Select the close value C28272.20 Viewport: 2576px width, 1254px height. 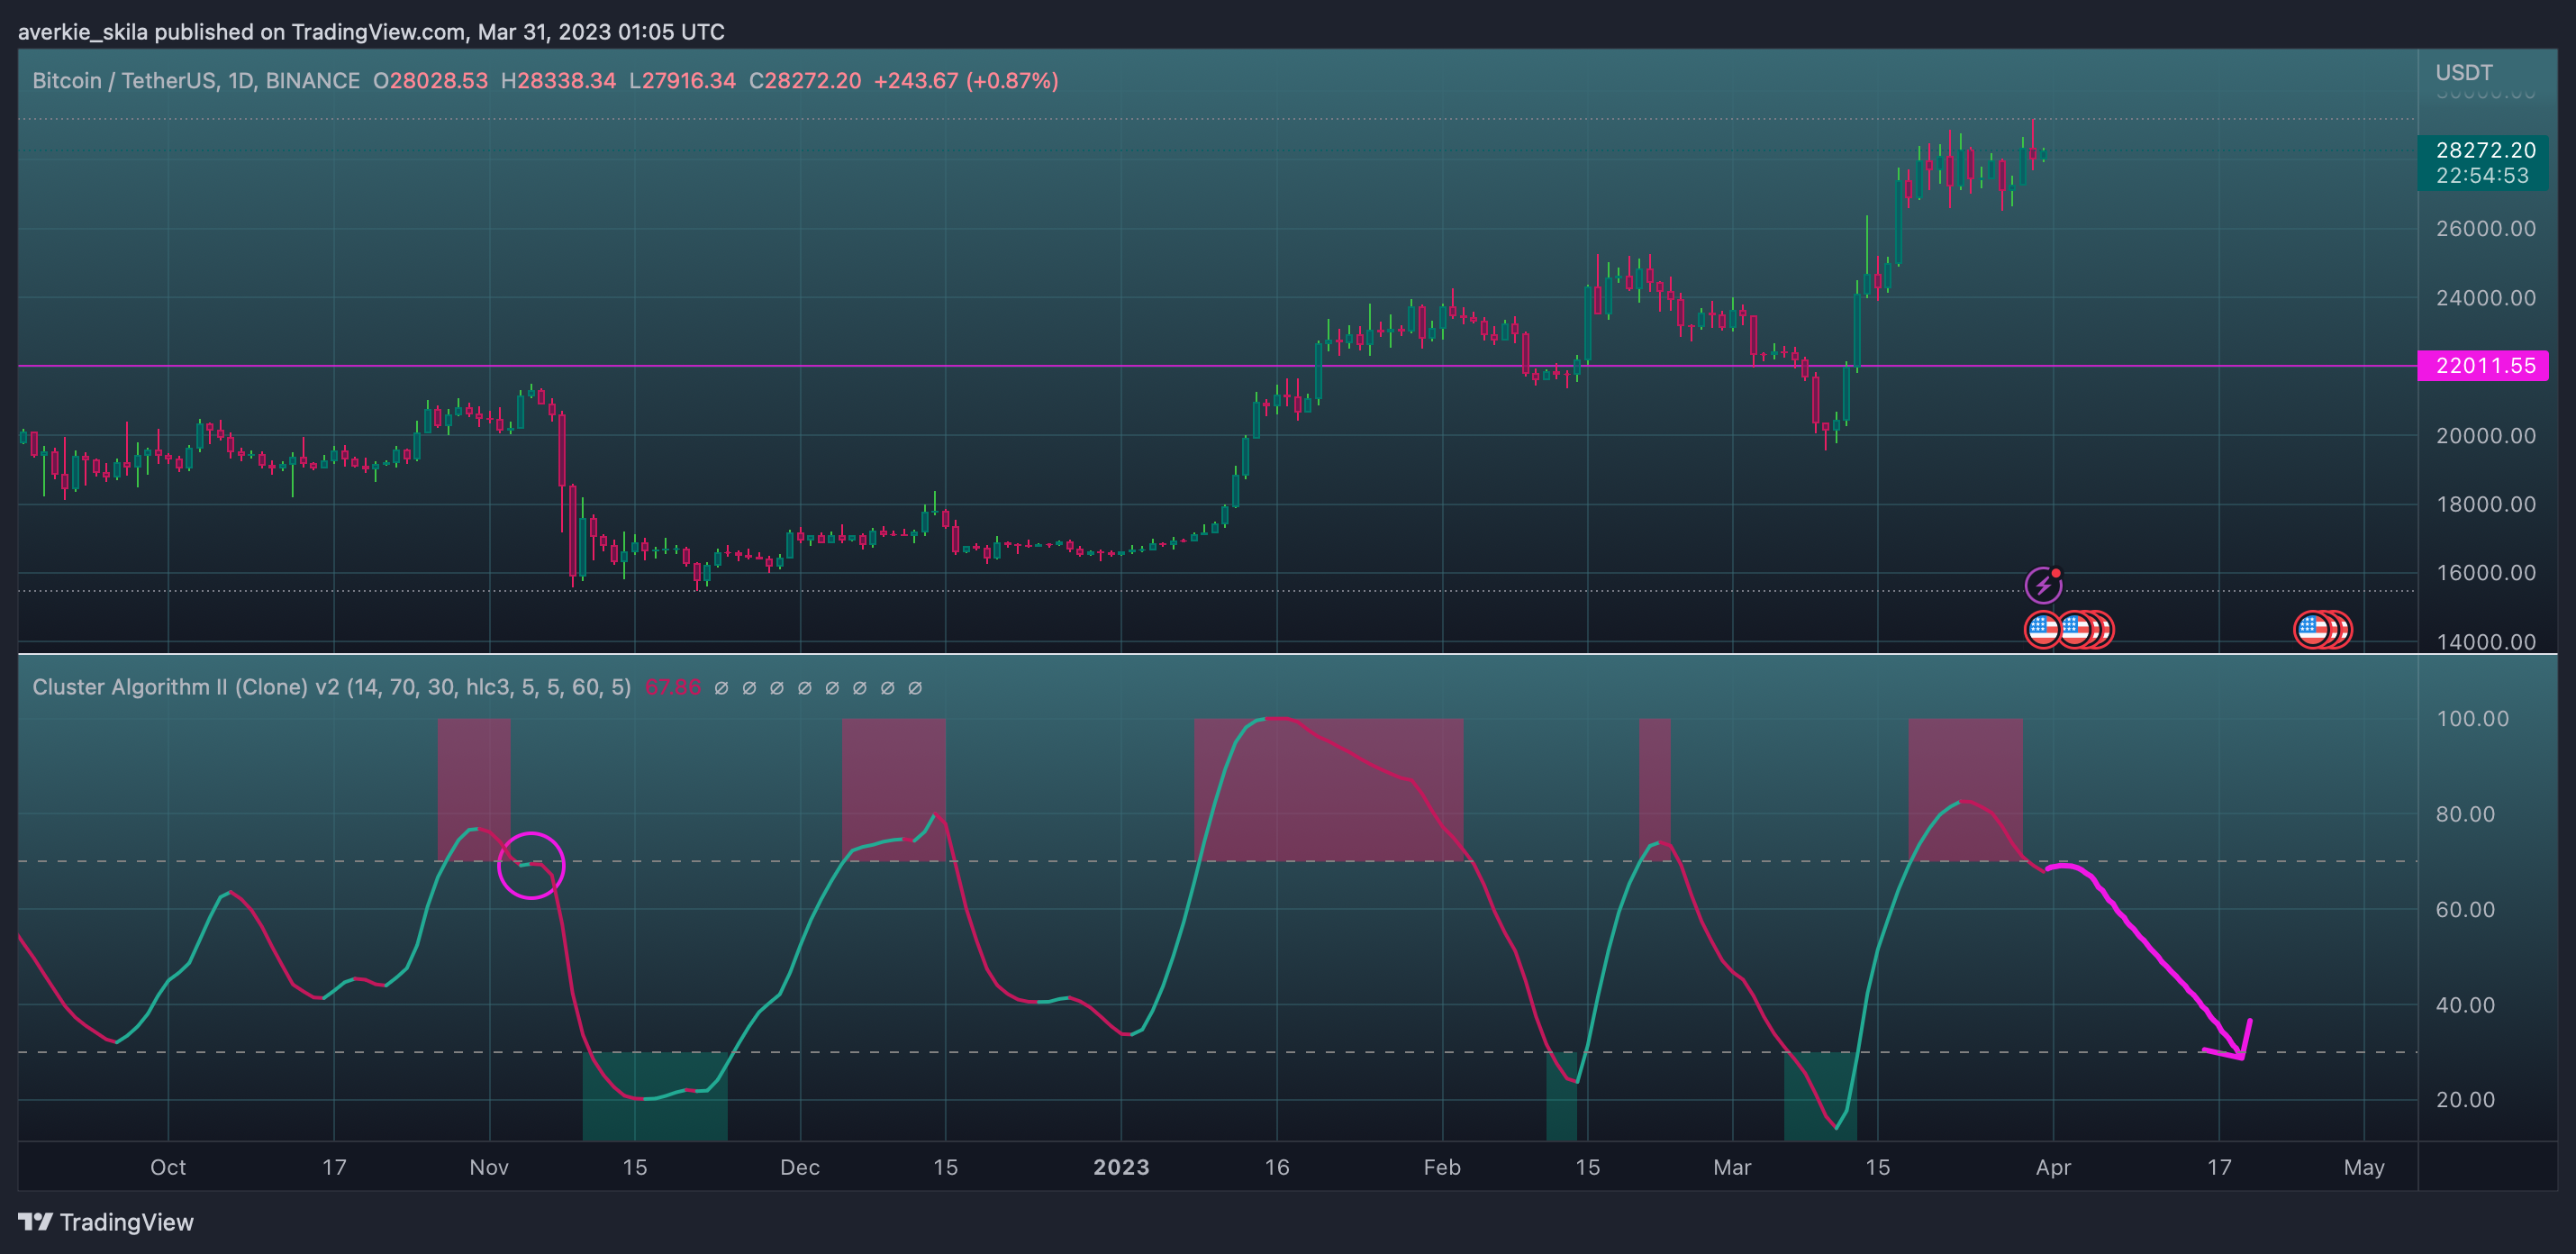pyautogui.click(x=805, y=81)
